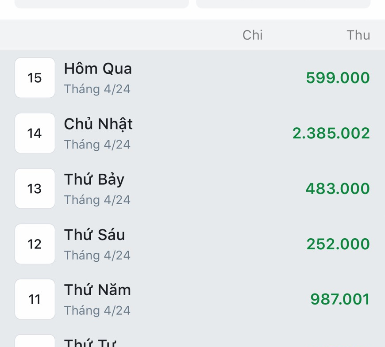Tap the 987.001 income amount
This screenshot has height=347, width=385.
point(340,299)
